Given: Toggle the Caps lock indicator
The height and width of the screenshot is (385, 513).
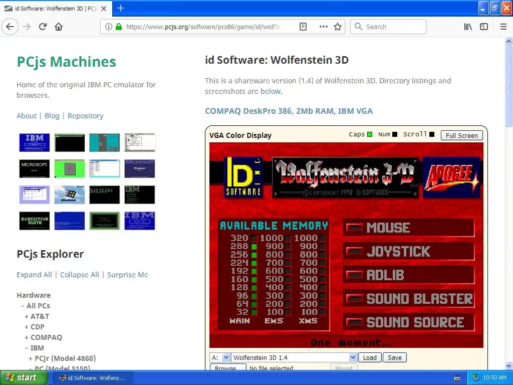Looking at the screenshot, I should click(370, 134).
